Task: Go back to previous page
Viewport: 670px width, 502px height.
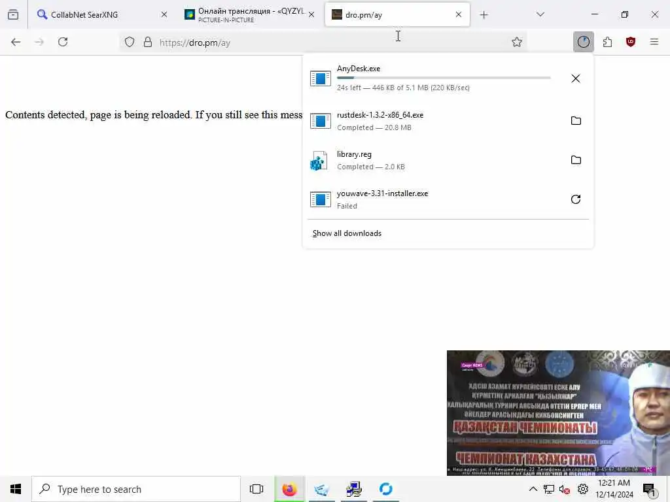Action: point(16,42)
